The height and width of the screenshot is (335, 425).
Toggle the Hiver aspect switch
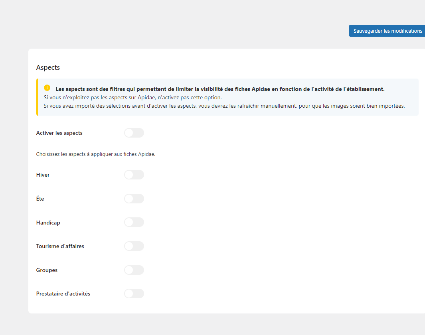click(x=134, y=175)
